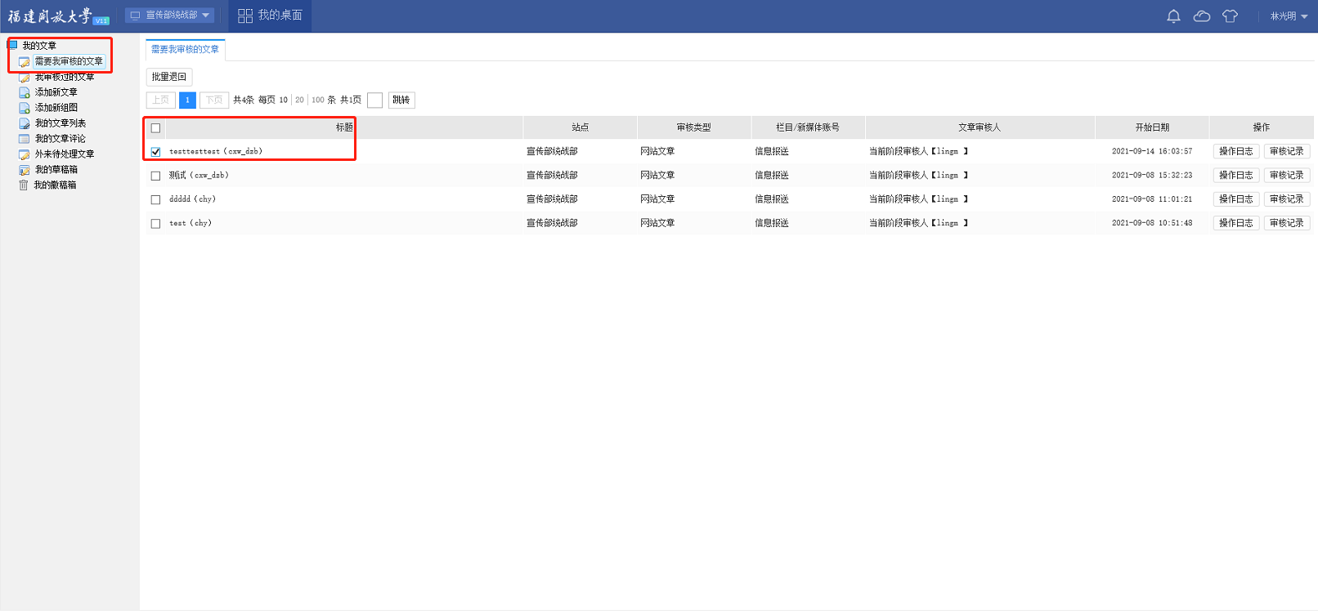Toggle the select-all checkbox in table header

point(155,128)
